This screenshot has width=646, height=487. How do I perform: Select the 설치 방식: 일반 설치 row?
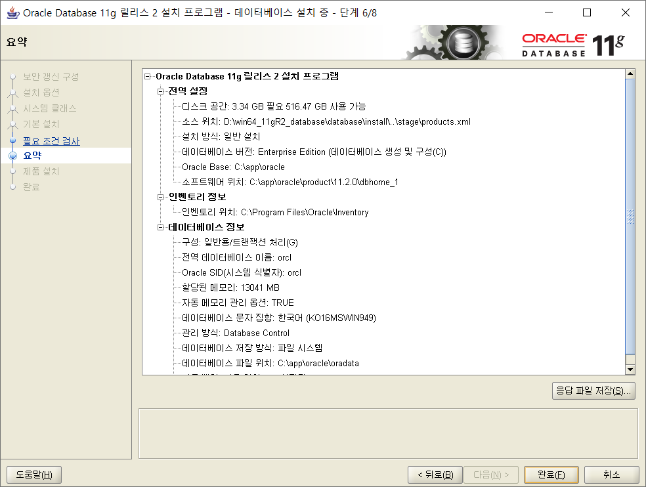(221, 137)
